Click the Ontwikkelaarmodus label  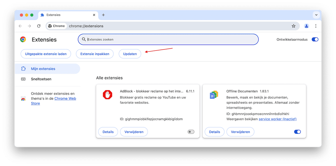pos(292,39)
